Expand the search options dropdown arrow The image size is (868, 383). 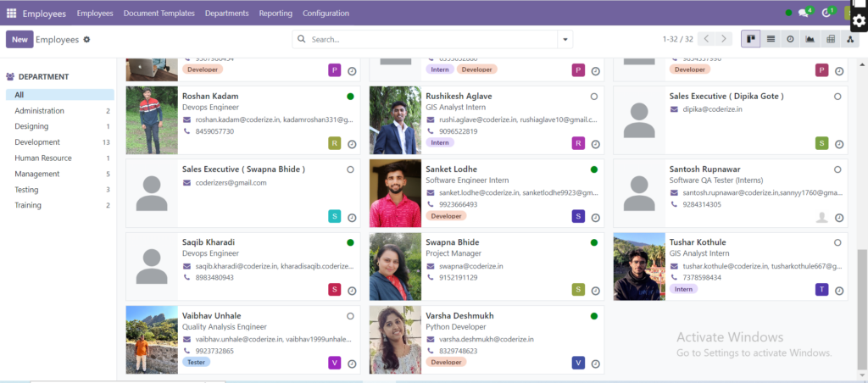tap(565, 39)
